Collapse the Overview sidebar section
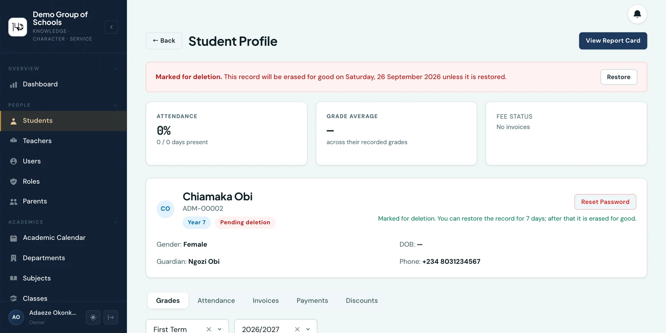 (x=115, y=69)
